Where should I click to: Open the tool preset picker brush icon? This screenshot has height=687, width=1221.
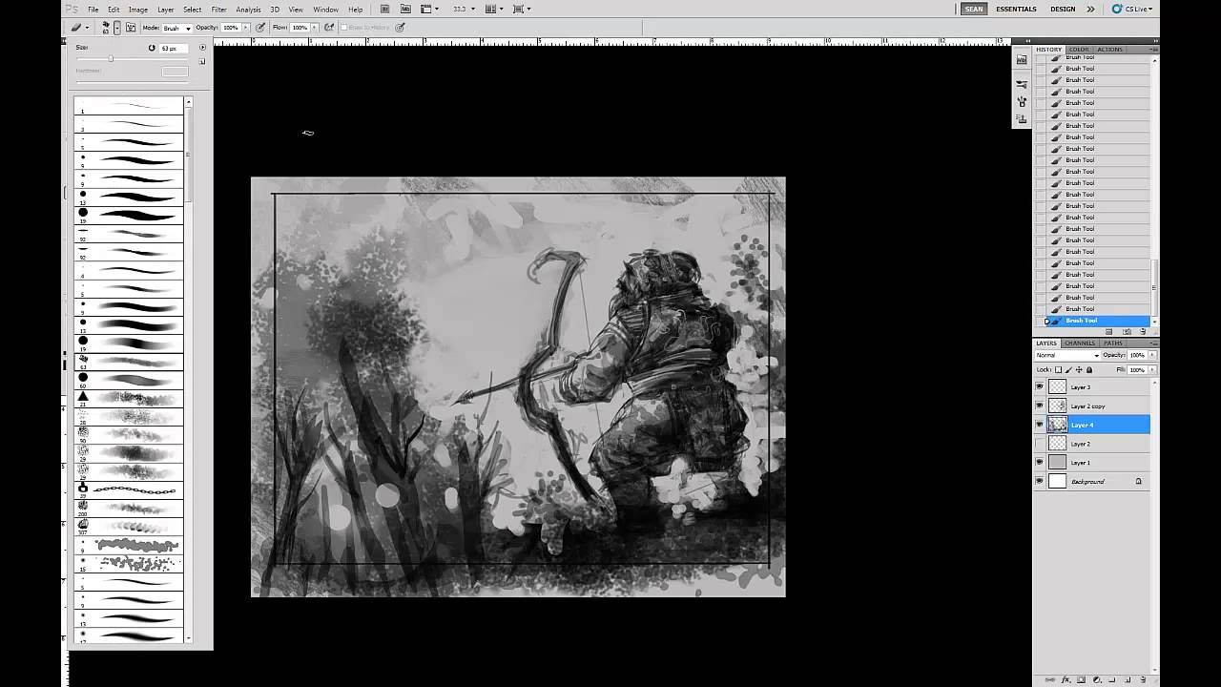point(78,28)
